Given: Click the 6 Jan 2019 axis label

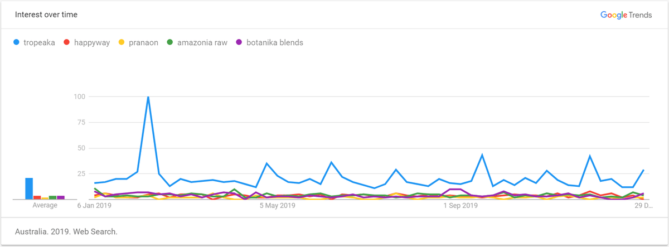Looking at the screenshot, I should [x=95, y=206].
